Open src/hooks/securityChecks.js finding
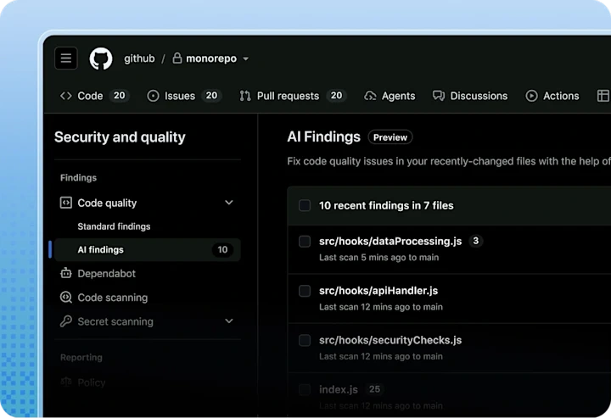The height and width of the screenshot is (418, 611). (390, 340)
